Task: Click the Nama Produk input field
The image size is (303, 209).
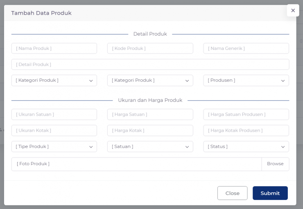Action: coord(54,48)
